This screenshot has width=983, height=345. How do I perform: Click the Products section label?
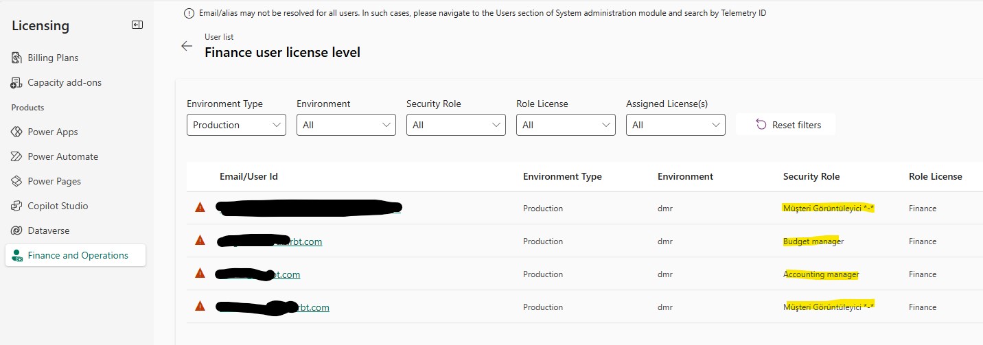(x=27, y=108)
